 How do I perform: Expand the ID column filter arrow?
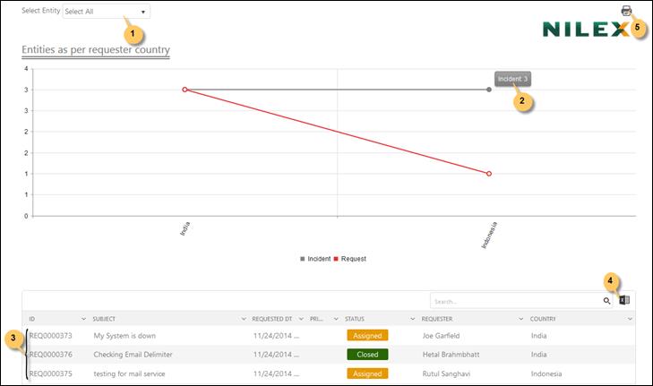coord(84,319)
